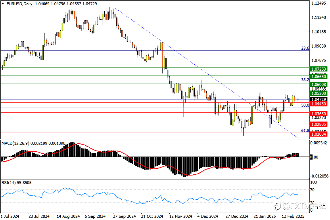Viewport: 330px width, 220px height.
Task: Select the red 1.04450 support level tag
Action: pyautogui.click(x=318, y=104)
